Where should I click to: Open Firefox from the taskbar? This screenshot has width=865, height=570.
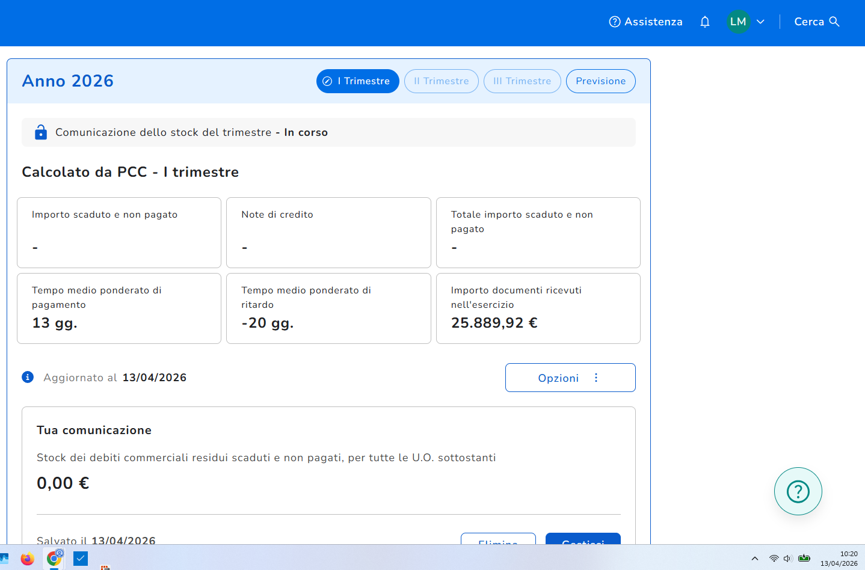tap(27, 559)
